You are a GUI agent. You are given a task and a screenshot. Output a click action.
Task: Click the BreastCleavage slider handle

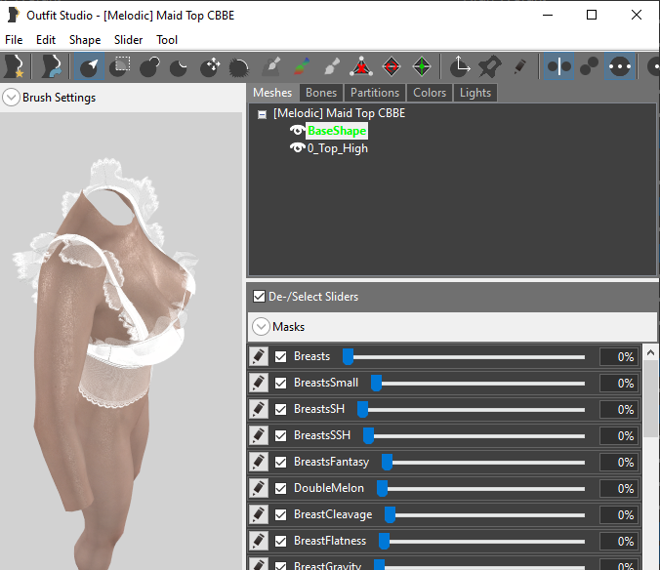390,514
